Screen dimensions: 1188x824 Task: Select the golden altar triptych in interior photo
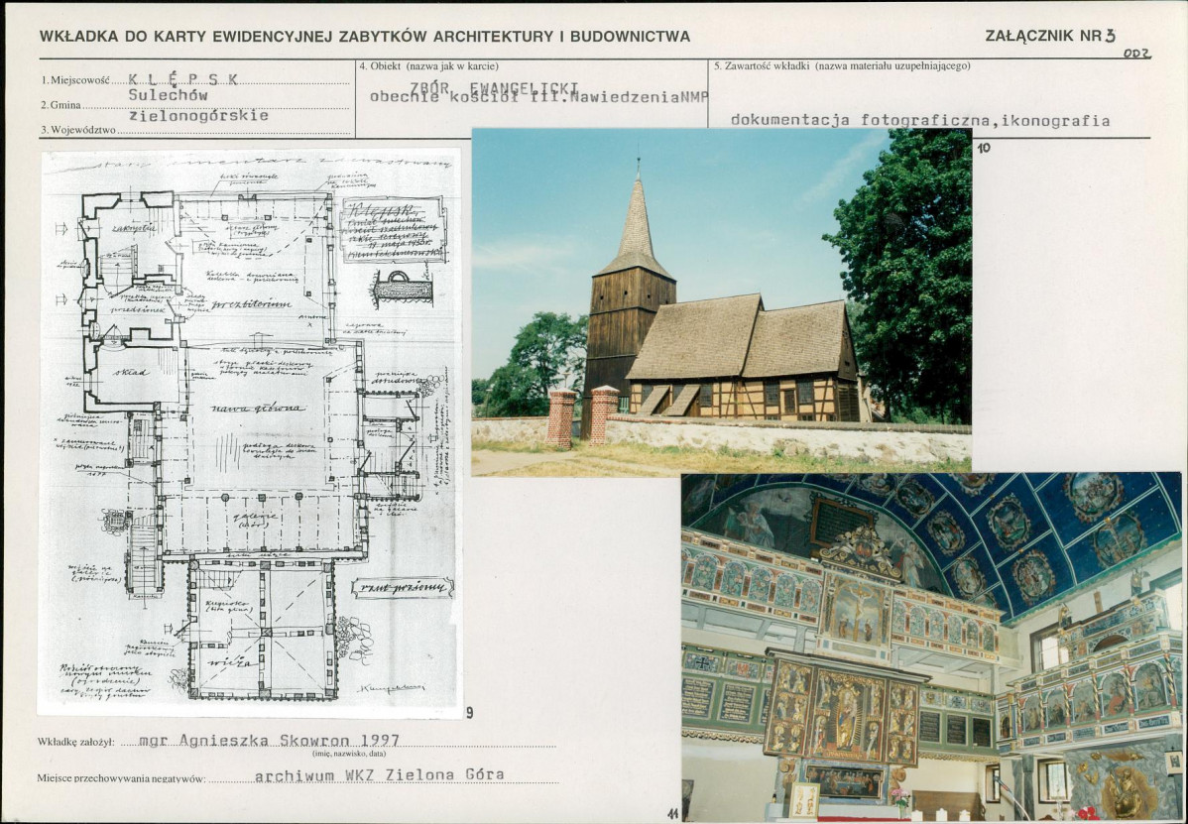click(841, 710)
